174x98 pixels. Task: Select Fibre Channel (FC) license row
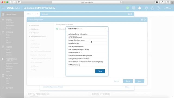(x=87, y=53)
